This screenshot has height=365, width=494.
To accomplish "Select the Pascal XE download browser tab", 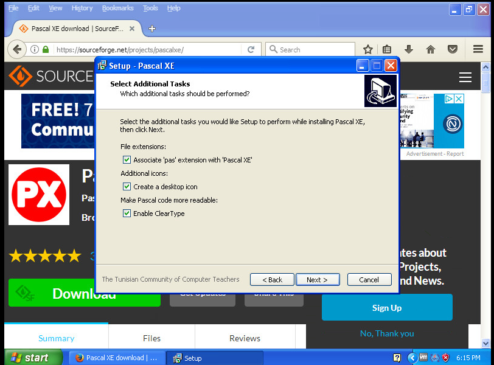I will (x=75, y=29).
